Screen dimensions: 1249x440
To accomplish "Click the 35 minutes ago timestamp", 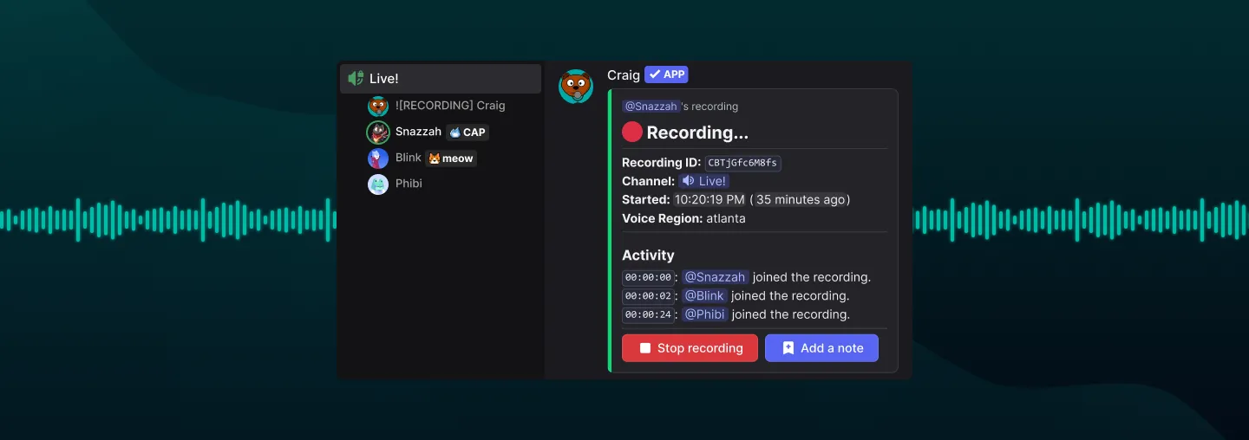I will coord(800,199).
